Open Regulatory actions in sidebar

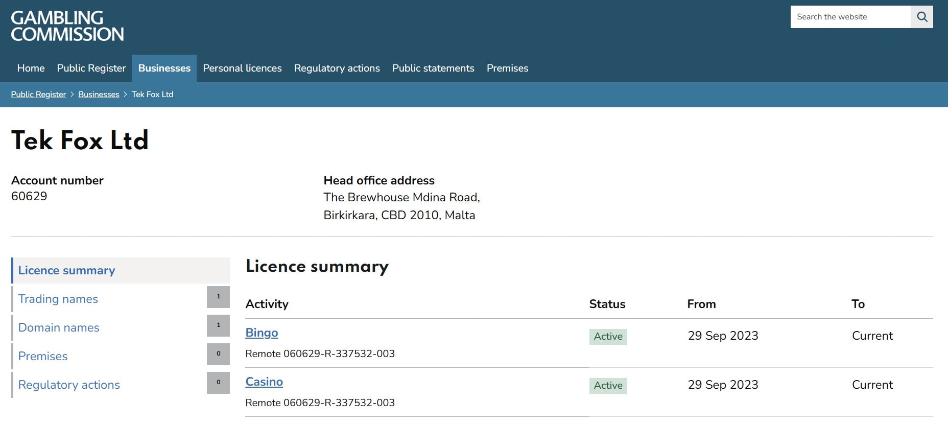(x=69, y=385)
